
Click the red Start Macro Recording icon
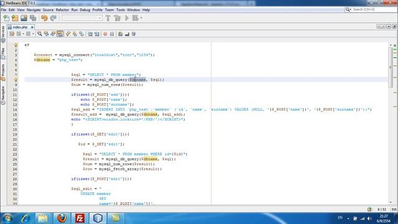click(105, 34)
